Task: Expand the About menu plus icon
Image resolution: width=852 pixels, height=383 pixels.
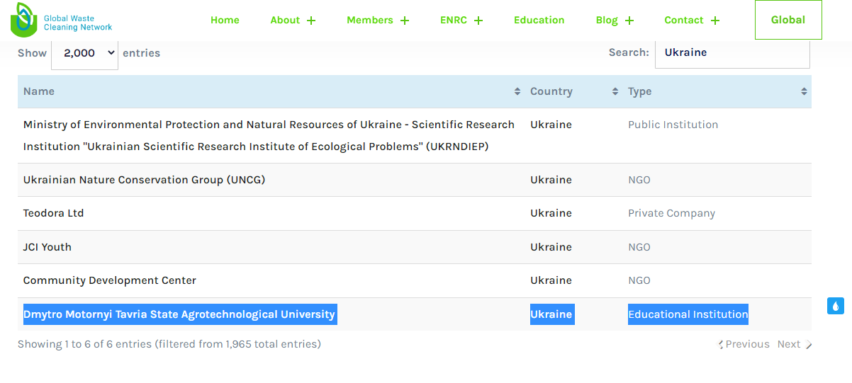Action: click(x=311, y=21)
